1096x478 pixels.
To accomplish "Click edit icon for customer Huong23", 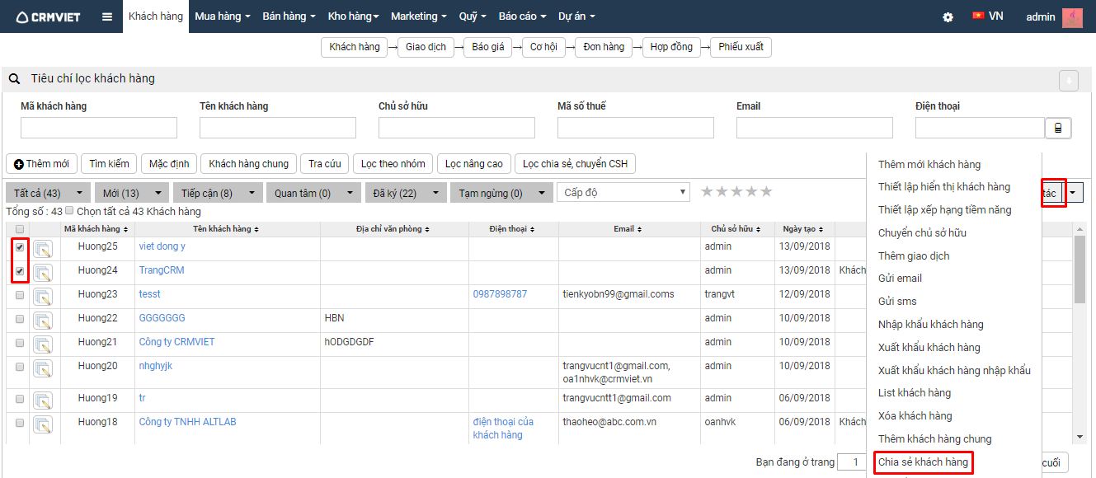I will point(43,297).
